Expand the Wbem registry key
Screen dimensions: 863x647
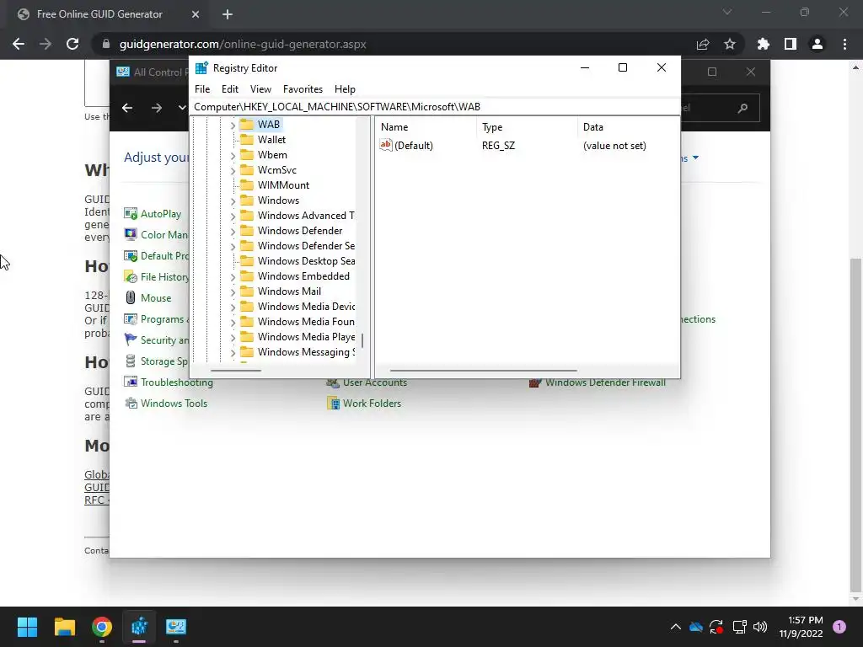(233, 156)
